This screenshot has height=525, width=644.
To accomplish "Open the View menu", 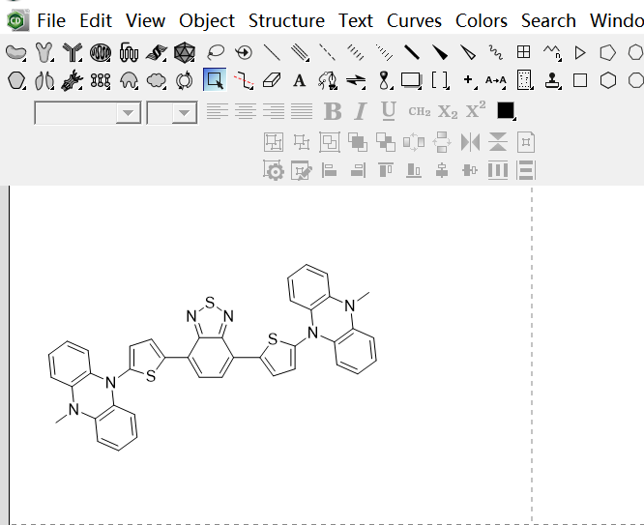I will [x=145, y=20].
